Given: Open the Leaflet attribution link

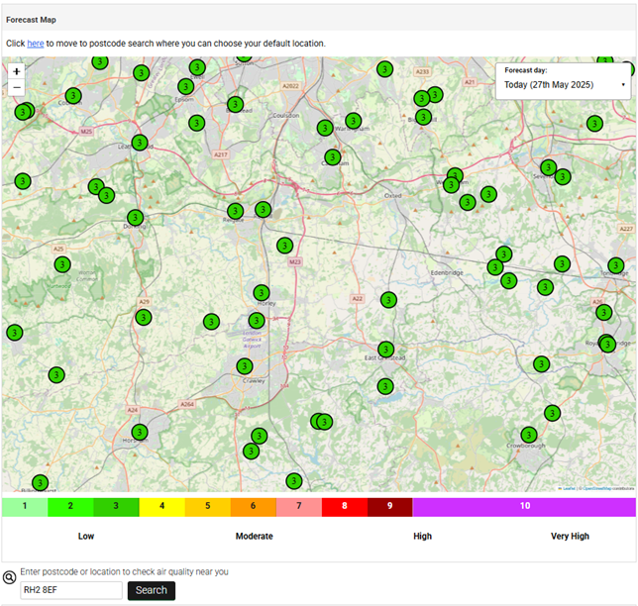Looking at the screenshot, I should coord(568,488).
